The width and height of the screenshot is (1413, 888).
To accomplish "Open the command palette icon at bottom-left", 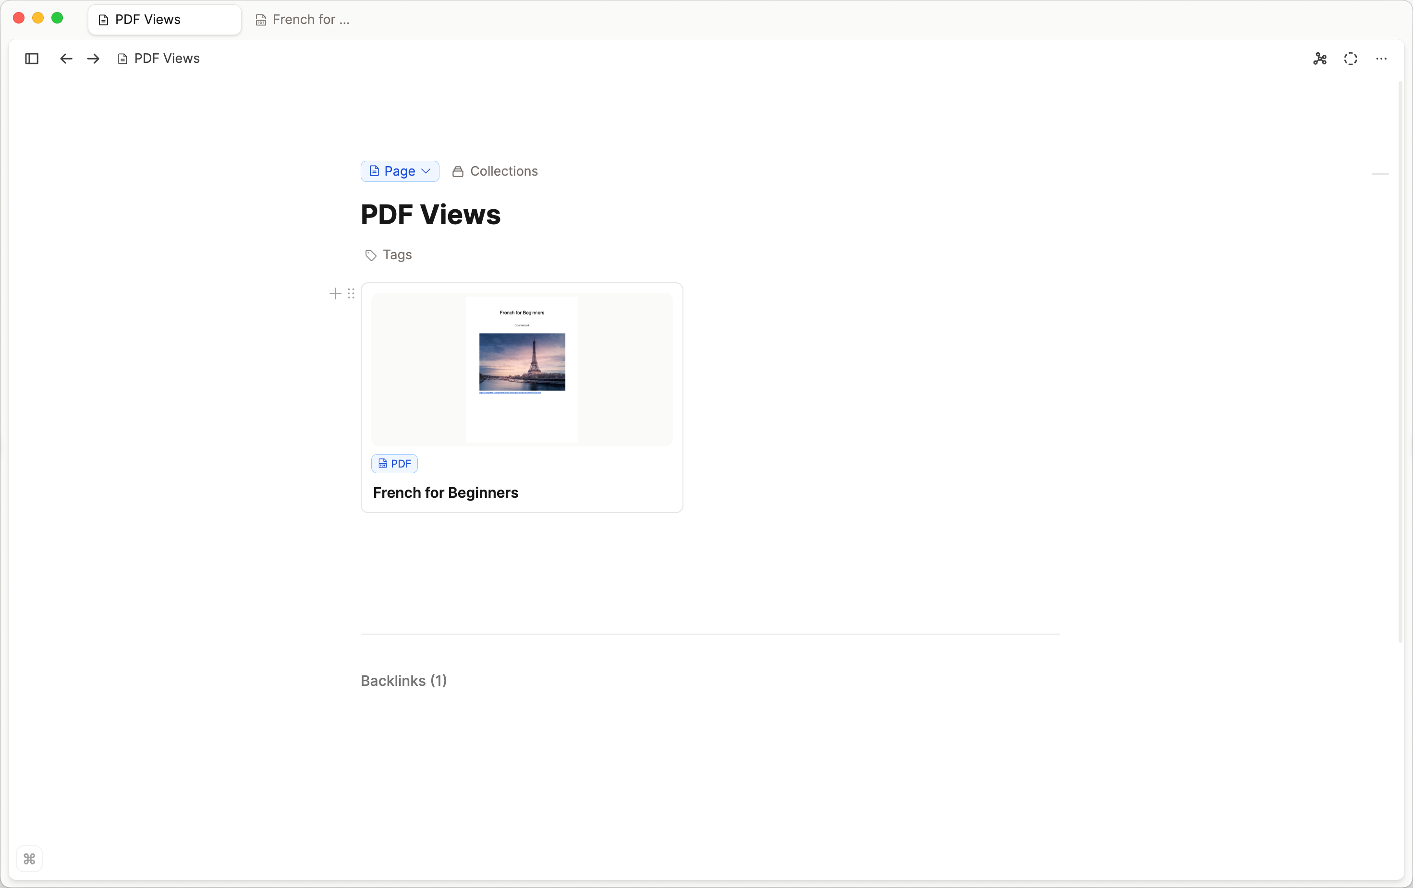I will coord(29,859).
